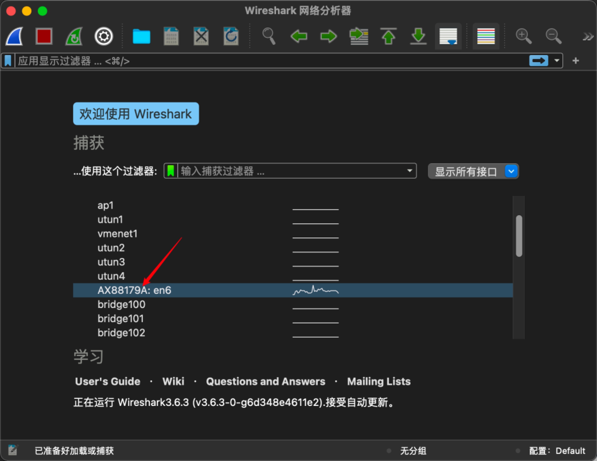This screenshot has width=597, height=461.
Task: Maximize the window with green button
Action: coord(42,11)
